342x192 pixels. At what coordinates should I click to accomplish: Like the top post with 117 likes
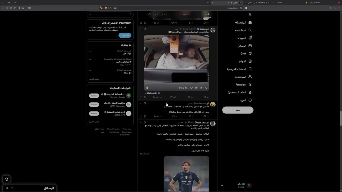174,23
